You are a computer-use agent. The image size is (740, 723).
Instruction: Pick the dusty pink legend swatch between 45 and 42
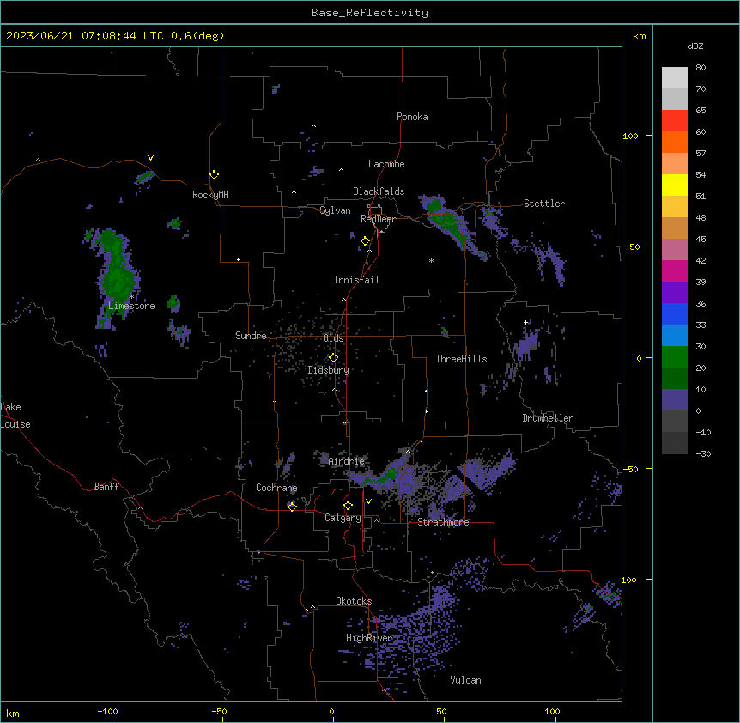click(675, 250)
